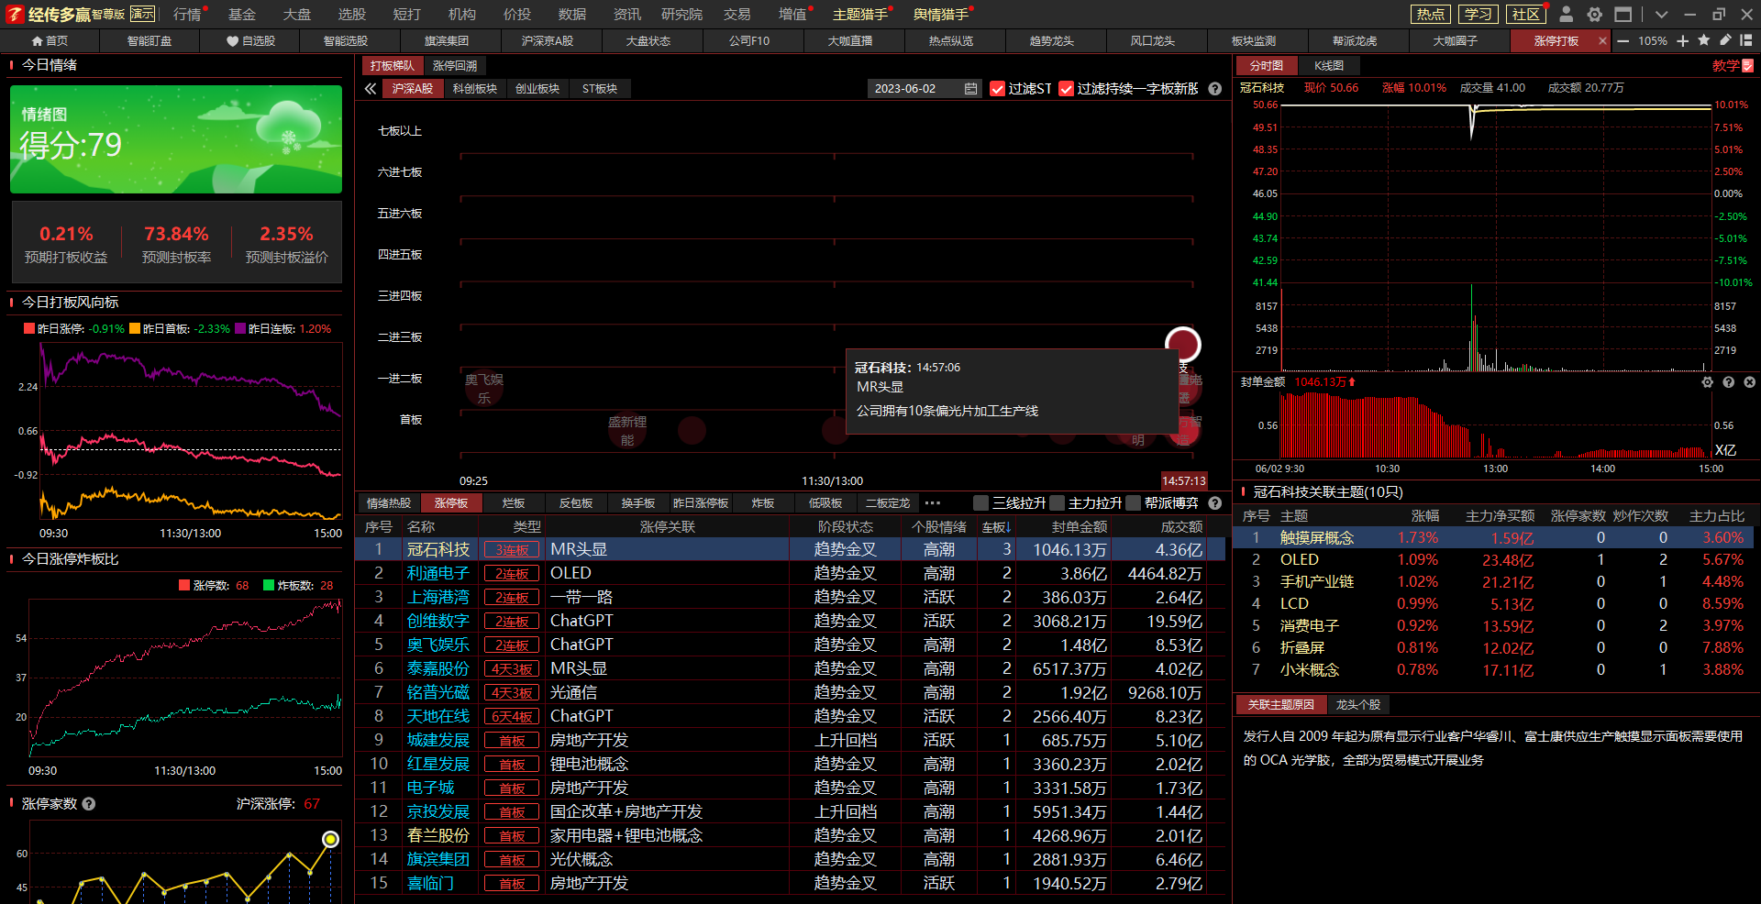Show more list tabs via ellipsis
The width and height of the screenshot is (1761, 904).
click(x=933, y=502)
